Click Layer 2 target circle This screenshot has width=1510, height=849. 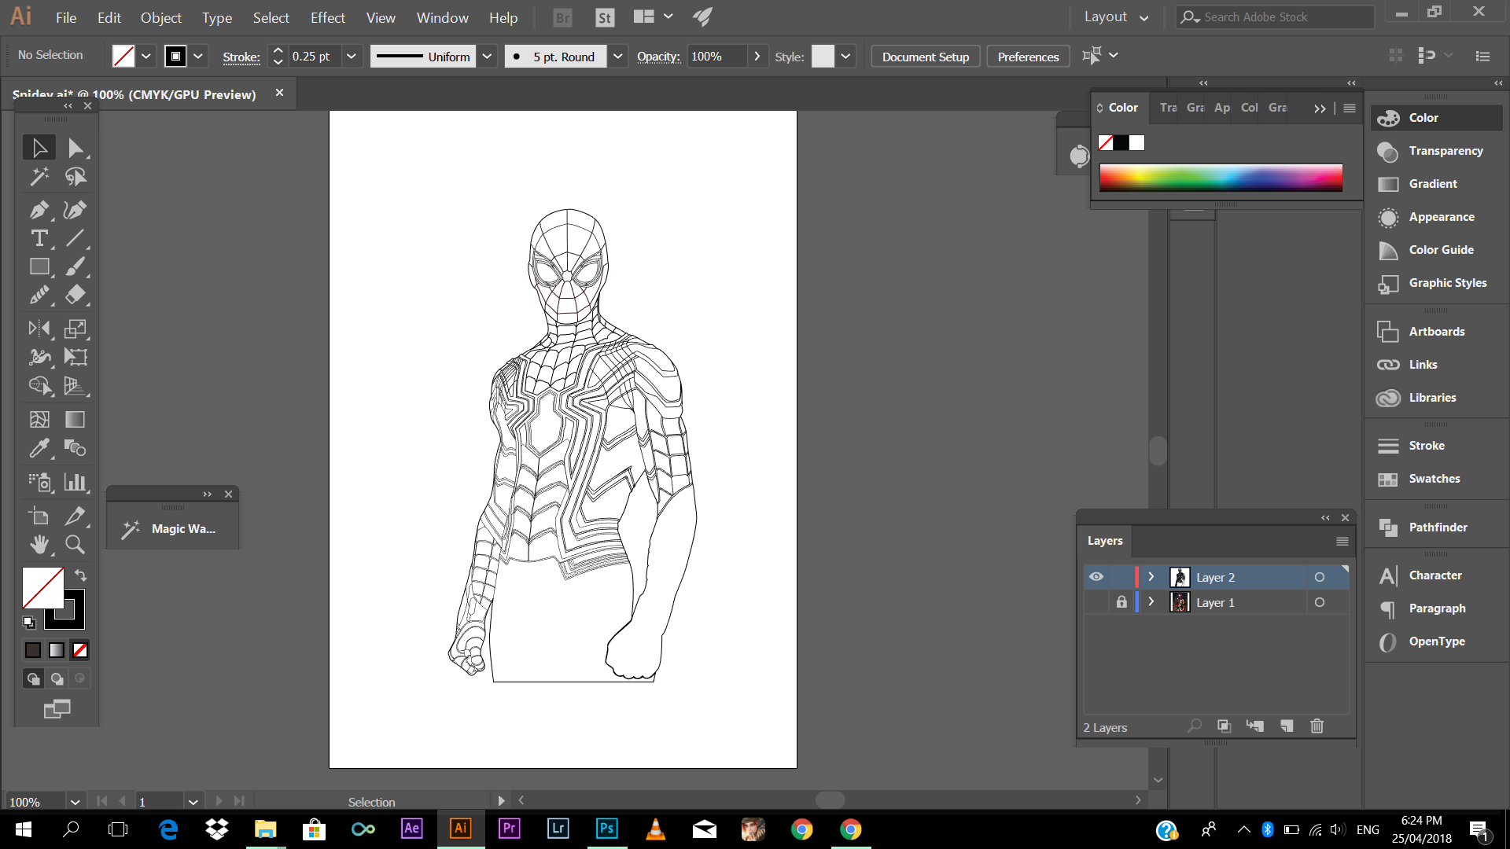[x=1320, y=577]
